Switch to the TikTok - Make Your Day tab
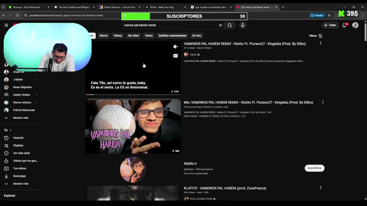The image size is (367, 206). pos(162,7)
